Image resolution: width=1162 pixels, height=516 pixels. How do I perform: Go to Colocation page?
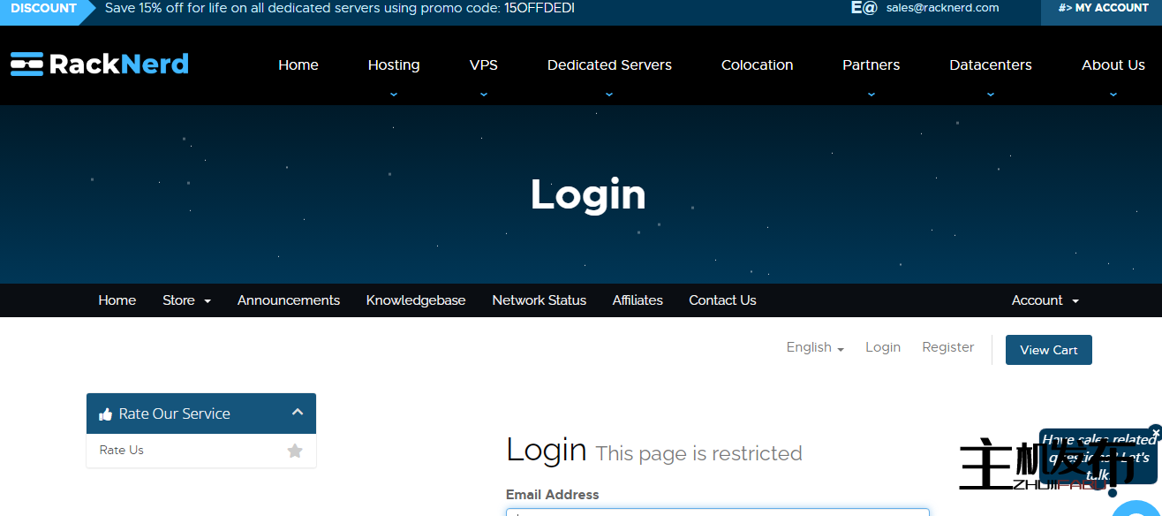[757, 65]
